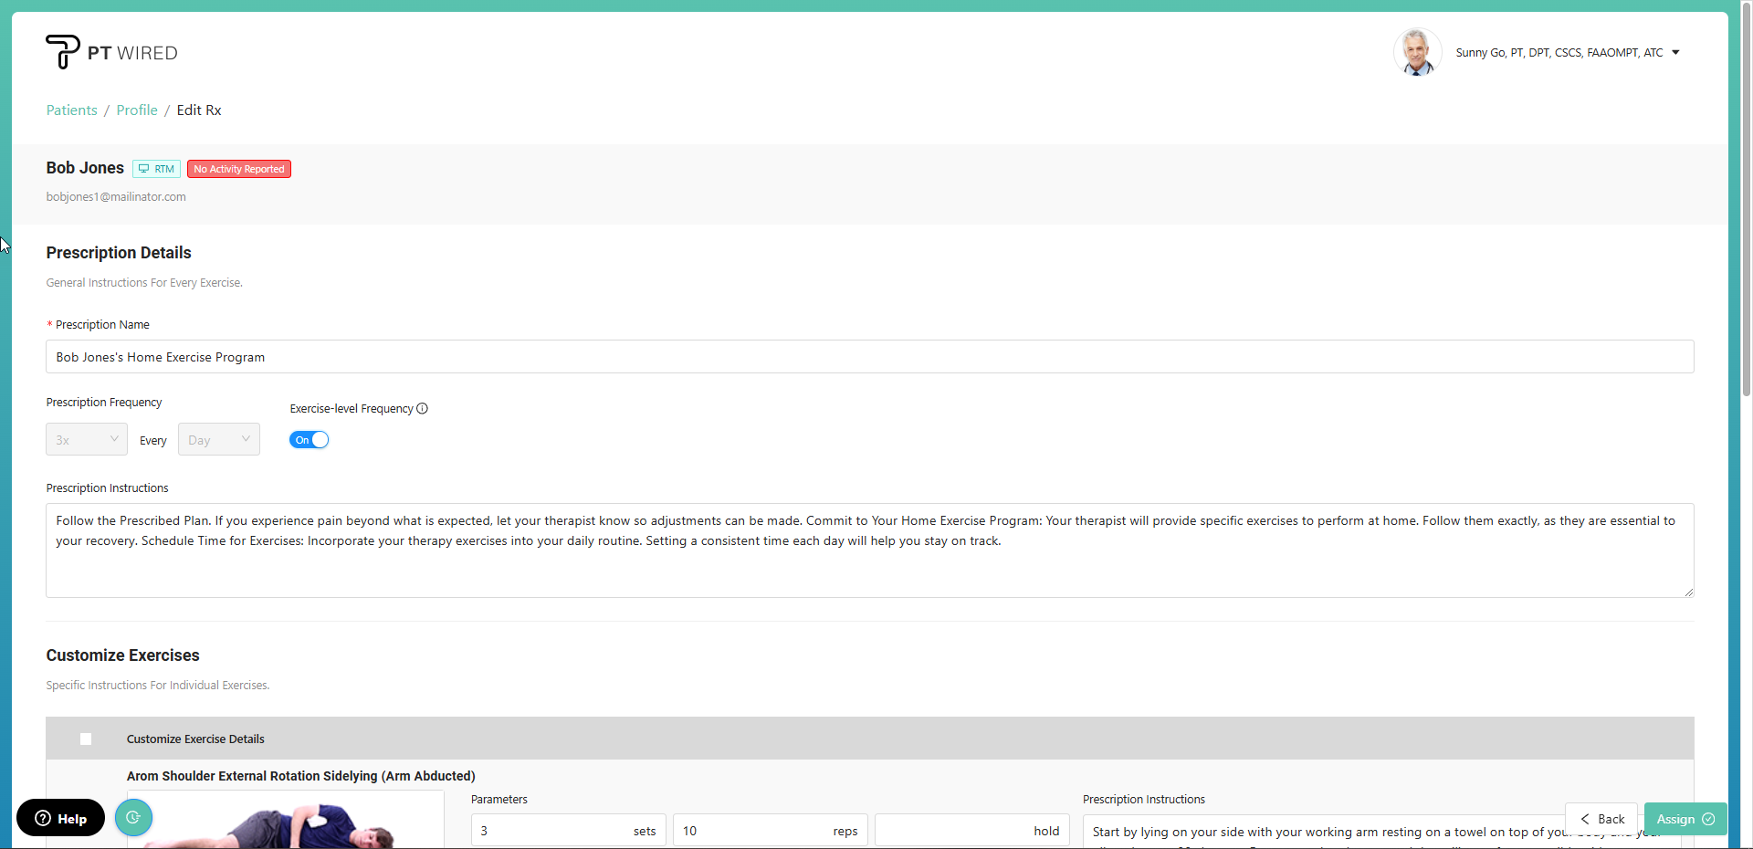The height and width of the screenshot is (849, 1753).
Task: Navigate to Profile breadcrumb
Action: (137, 110)
